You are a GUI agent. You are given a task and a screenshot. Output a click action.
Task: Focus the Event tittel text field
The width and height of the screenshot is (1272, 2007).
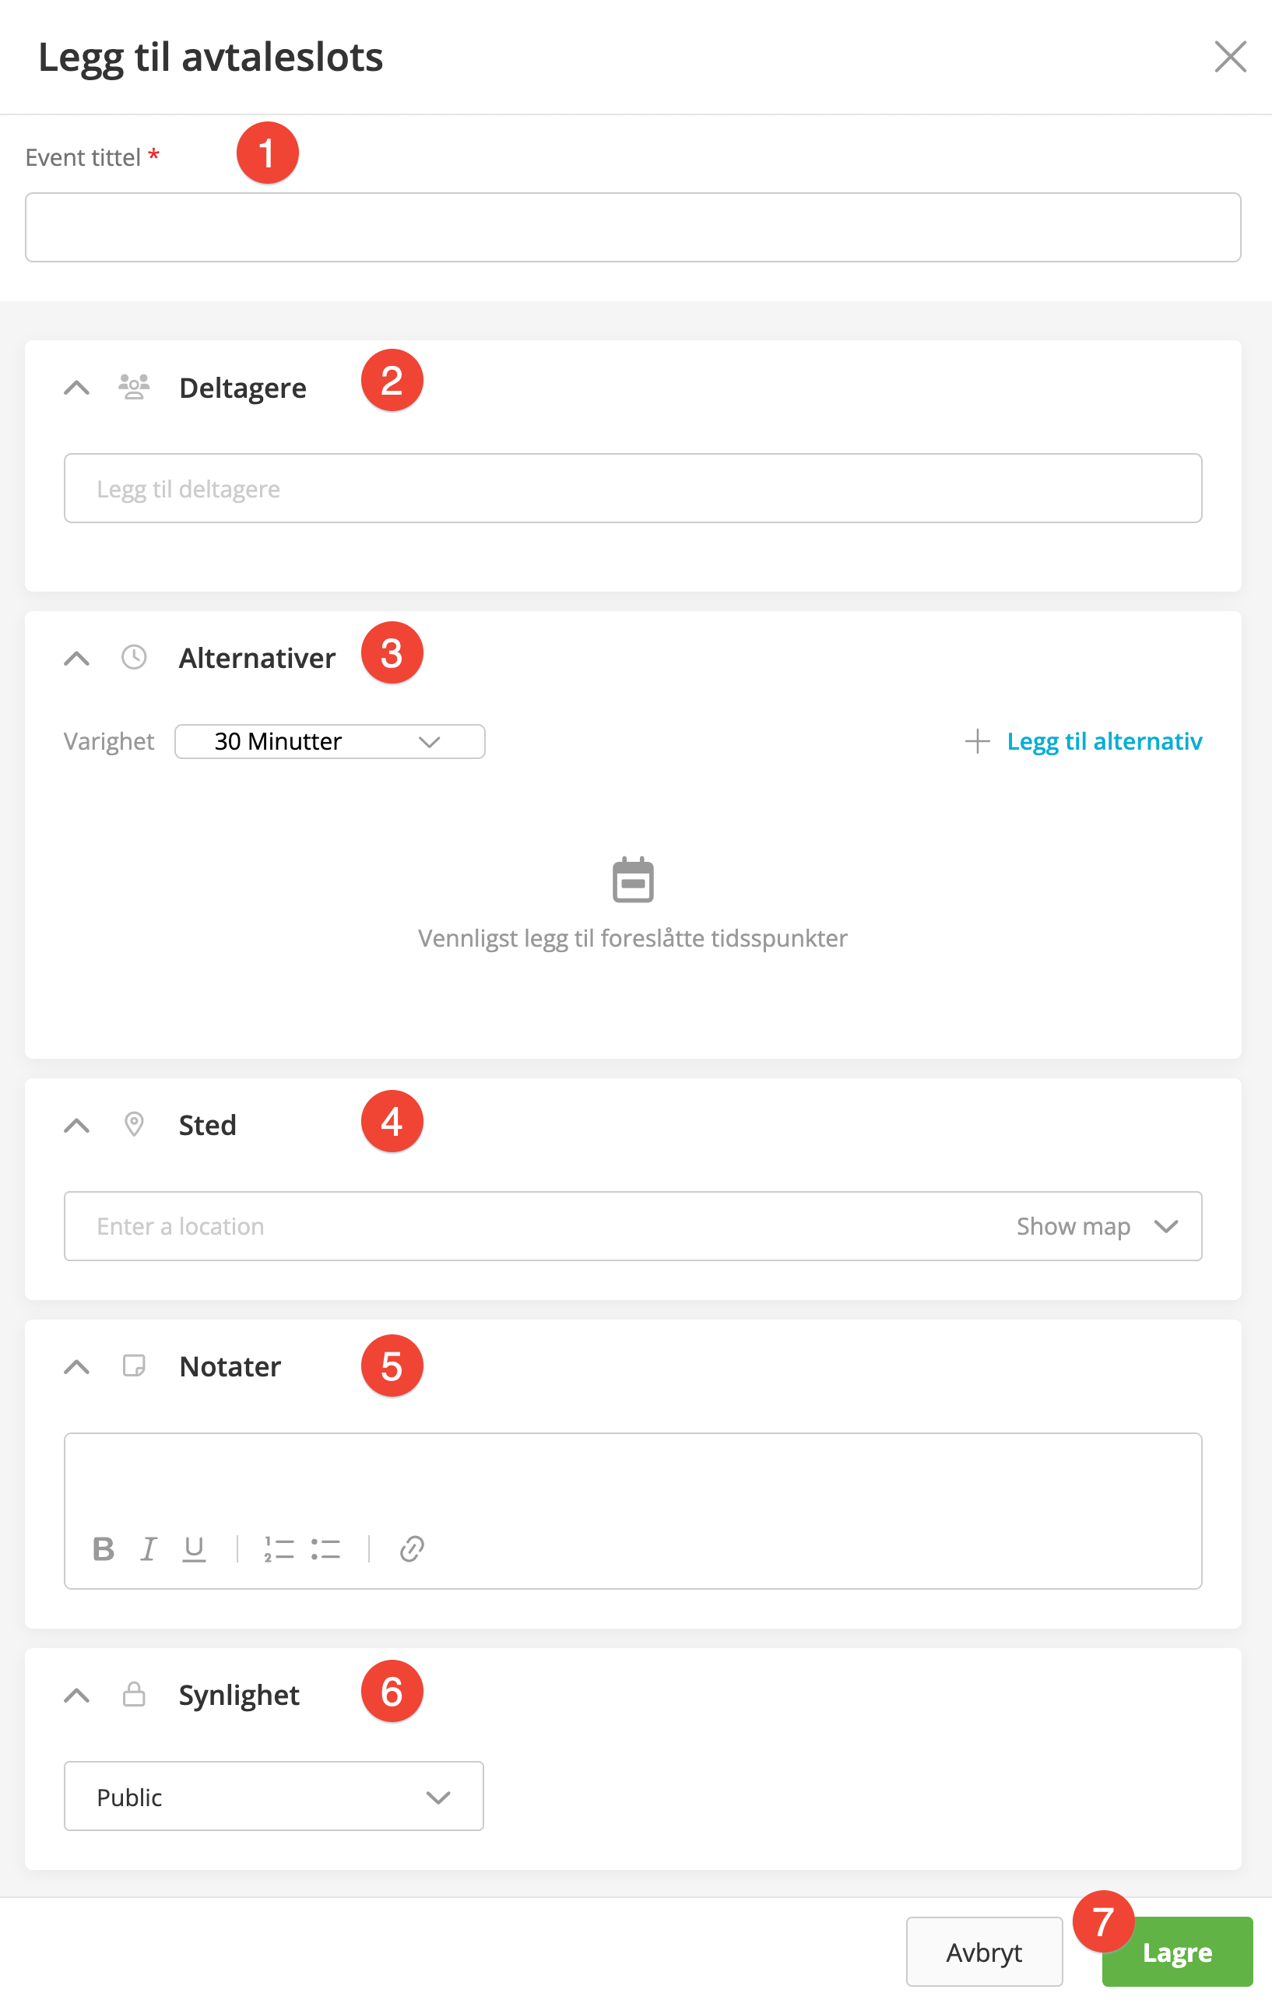(633, 227)
